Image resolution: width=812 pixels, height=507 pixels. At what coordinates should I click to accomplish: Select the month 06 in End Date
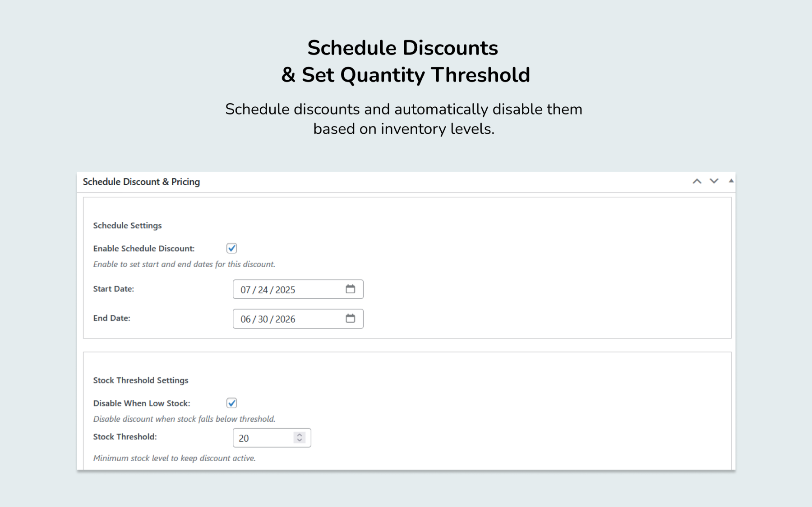click(x=245, y=319)
